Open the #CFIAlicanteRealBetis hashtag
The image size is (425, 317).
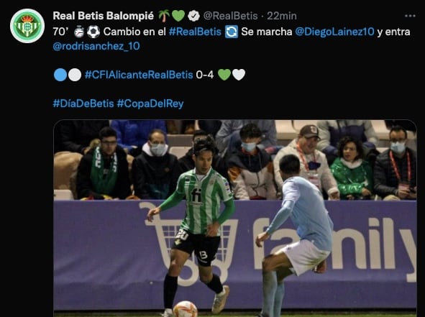[x=139, y=75]
